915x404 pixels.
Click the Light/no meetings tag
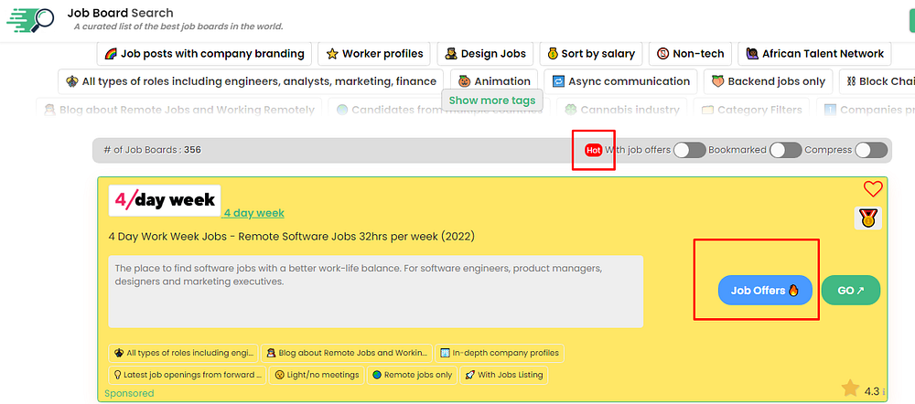tap(317, 375)
